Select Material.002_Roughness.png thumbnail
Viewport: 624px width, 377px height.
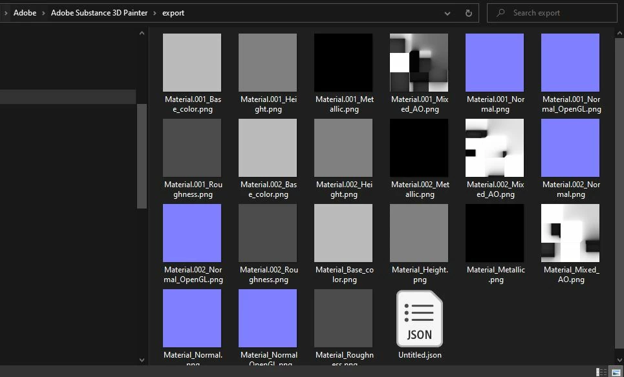268,233
